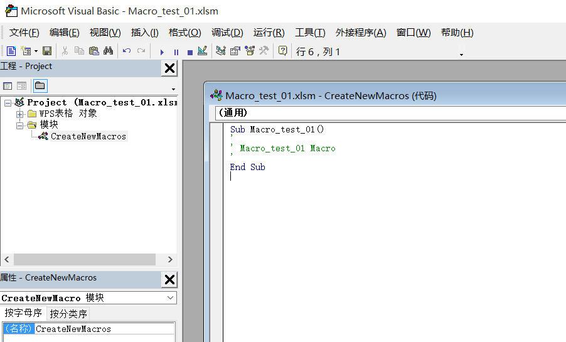This screenshot has width=566, height=342.
Task: Click the Project tree horizontal scrollbar thumb
Action: coord(85,259)
